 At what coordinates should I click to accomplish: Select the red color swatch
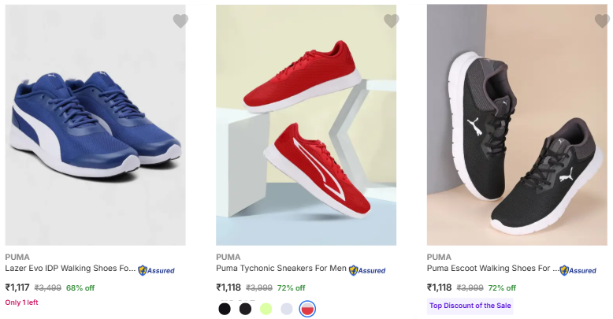point(308,309)
